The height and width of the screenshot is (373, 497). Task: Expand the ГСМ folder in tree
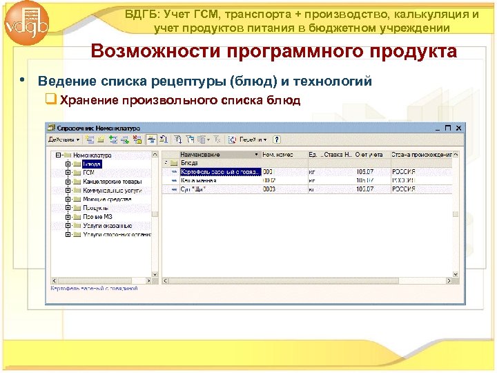click(x=68, y=173)
